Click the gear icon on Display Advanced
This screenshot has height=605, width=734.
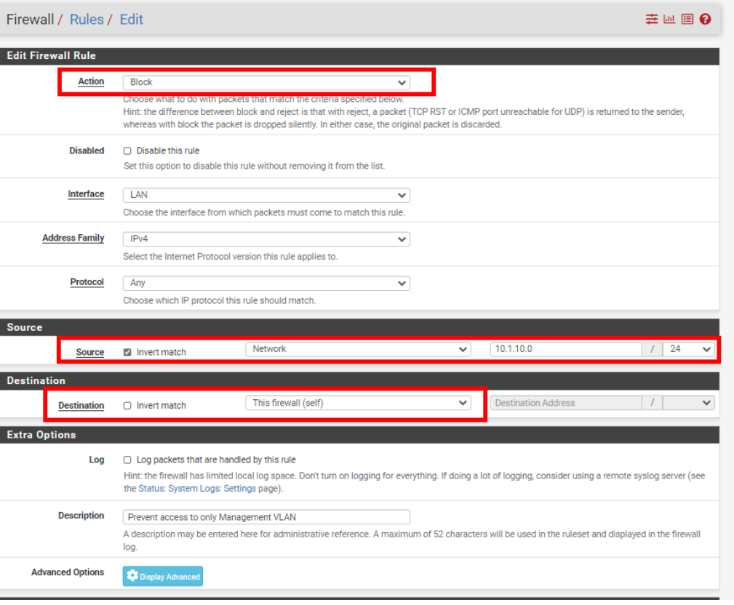(132, 577)
